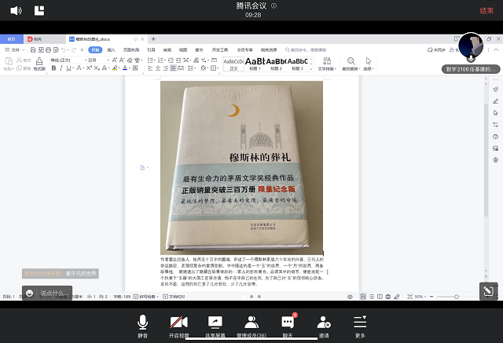The height and width of the screenshot is (343, 503).
Task: Click Print Preview icon in quick toolbar
Action: (56, 49)
